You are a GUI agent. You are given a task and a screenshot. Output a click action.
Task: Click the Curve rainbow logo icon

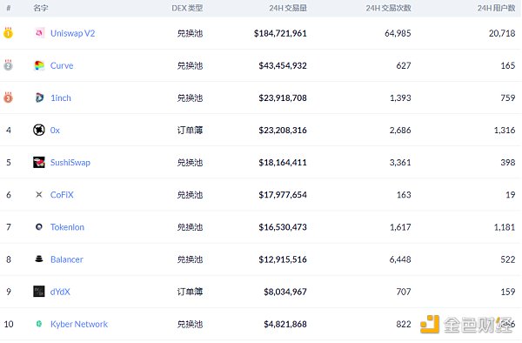pyautogui.click(x=39, y=65)
